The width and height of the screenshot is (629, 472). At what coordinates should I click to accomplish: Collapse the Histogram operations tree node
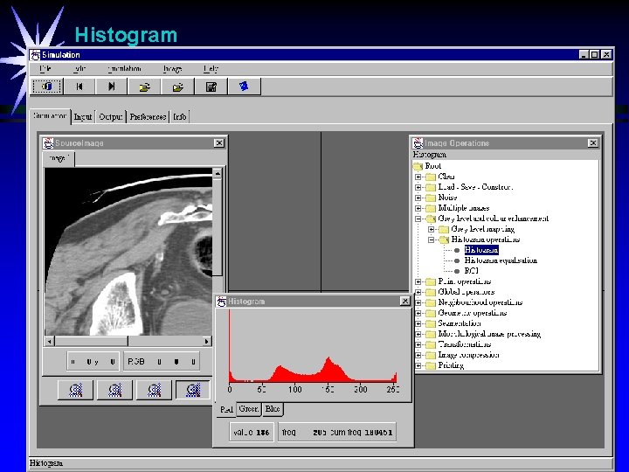pyautogui.click(x=431, y=239)
